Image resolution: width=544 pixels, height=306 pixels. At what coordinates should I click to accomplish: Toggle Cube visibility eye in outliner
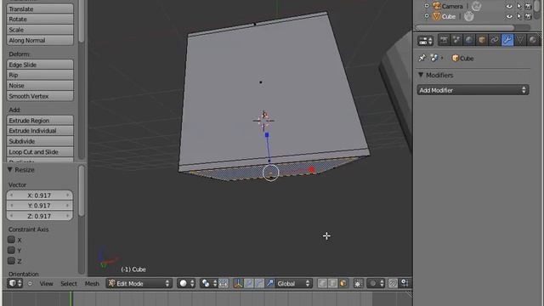[x=509, y=16]
